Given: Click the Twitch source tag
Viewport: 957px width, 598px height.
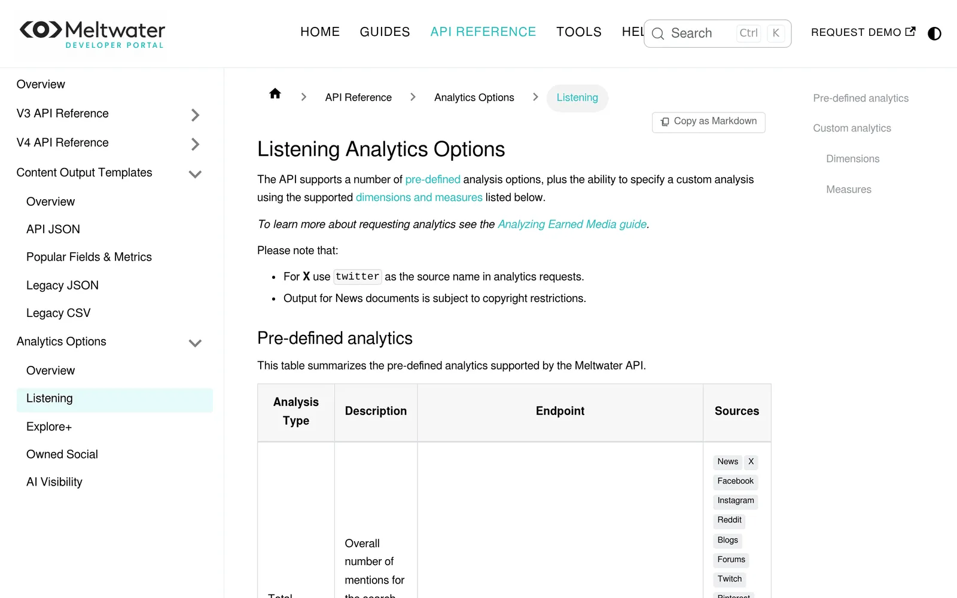Looking at the screenshot, I should [730, 579].
